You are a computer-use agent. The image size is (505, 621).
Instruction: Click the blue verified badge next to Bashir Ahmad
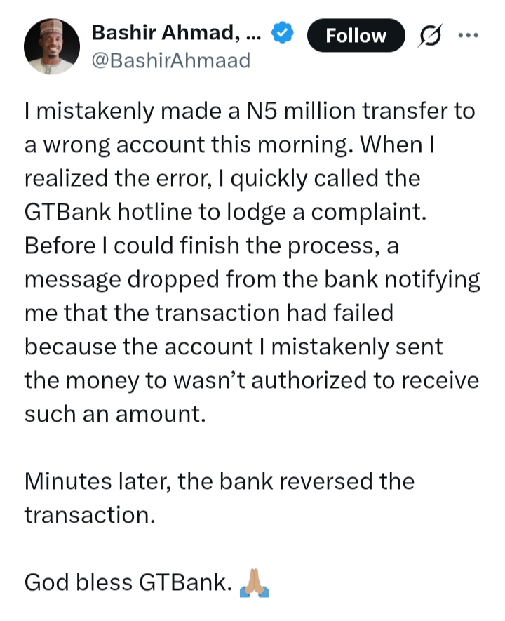click(x=282, y=31)
